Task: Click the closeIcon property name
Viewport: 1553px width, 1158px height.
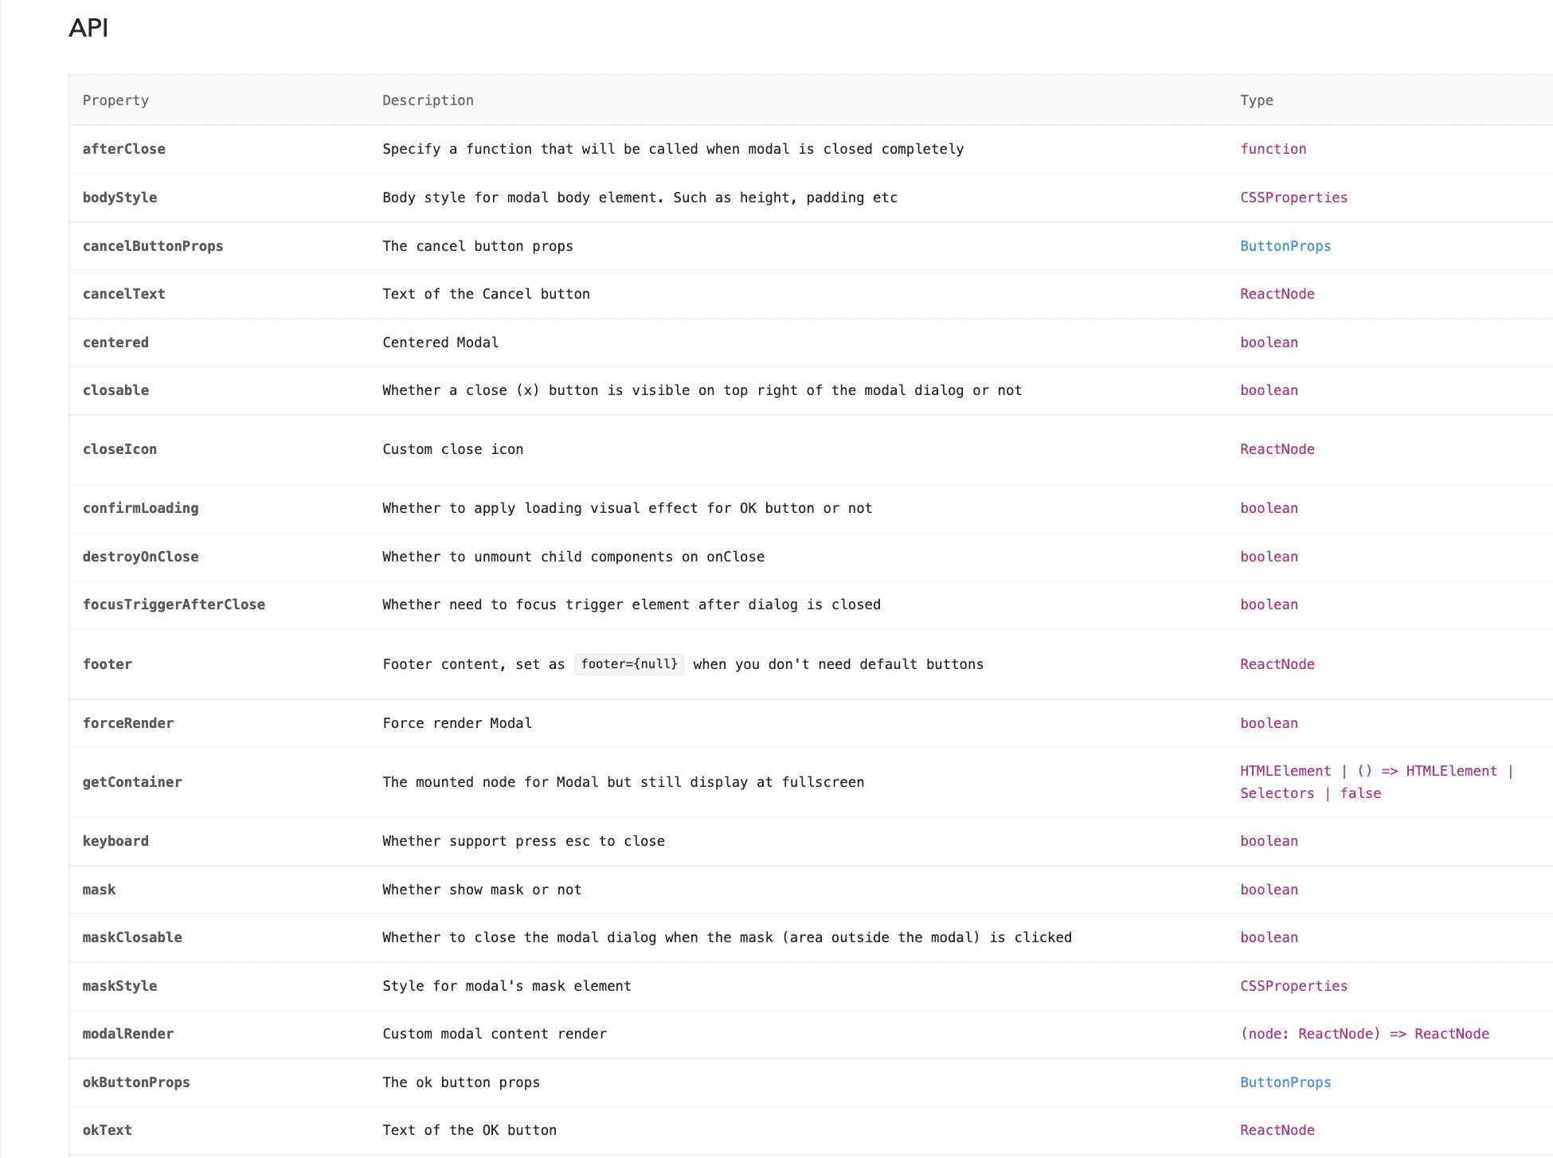Action: click(x=119, y=449)
